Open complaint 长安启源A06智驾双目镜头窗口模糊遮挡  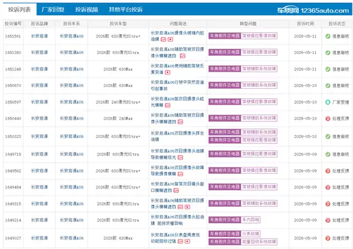177,187
